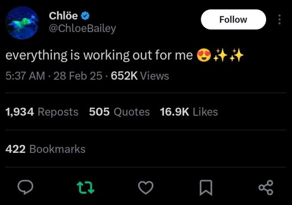Like the tweet with heart icon
This screenshot has height=205, width=292.
(x=146, y=188)
